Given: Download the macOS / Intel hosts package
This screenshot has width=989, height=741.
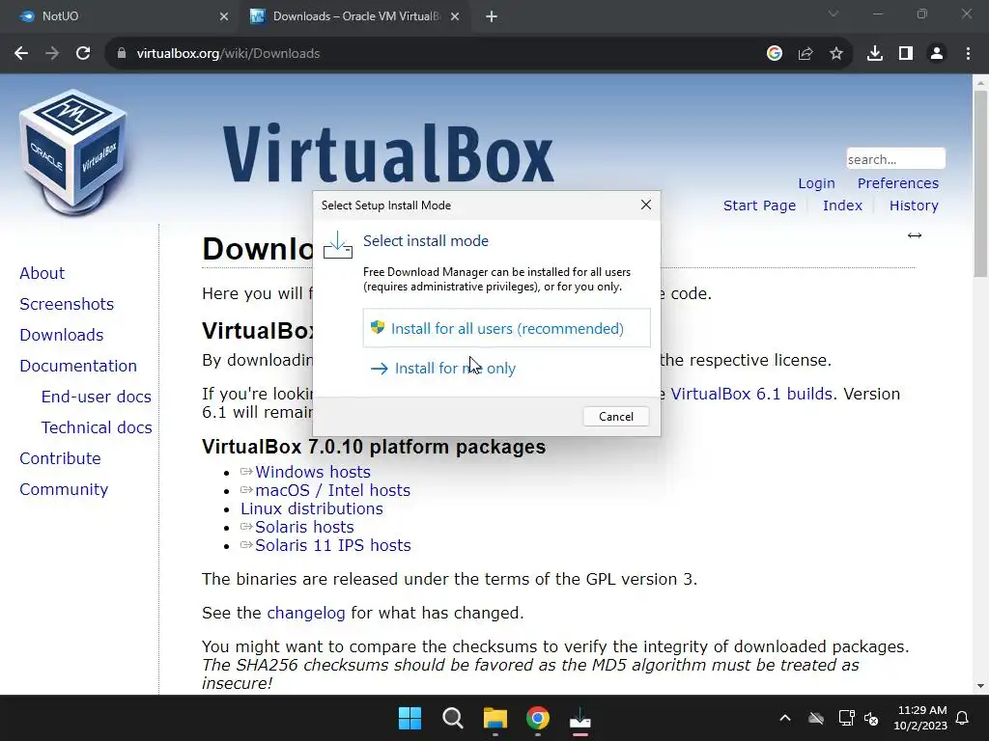Looking at the screenshot, I should coord(333,490).
